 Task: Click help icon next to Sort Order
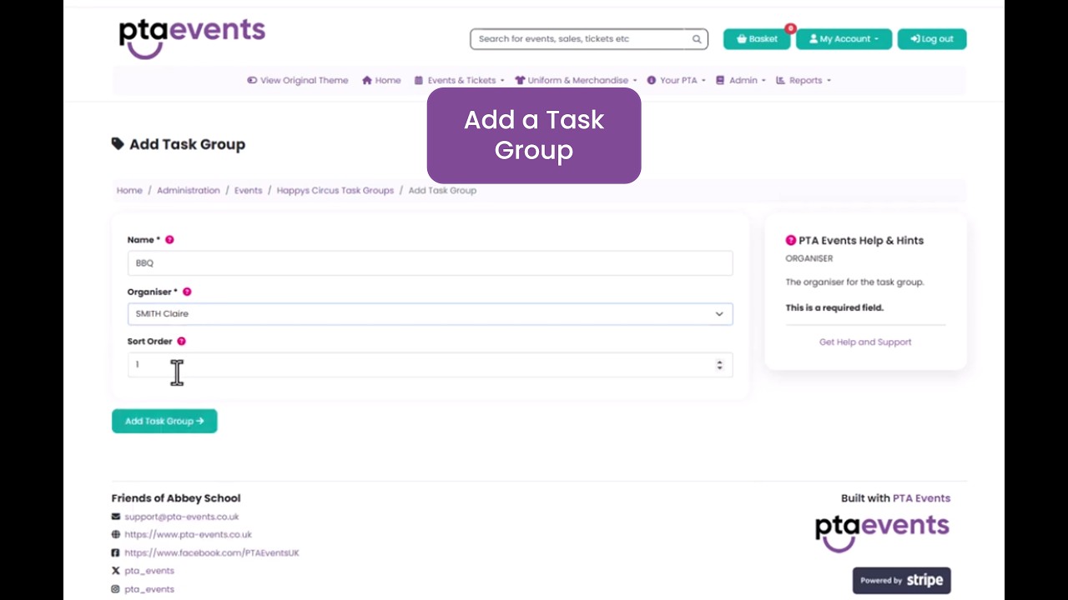click(181, 342)
